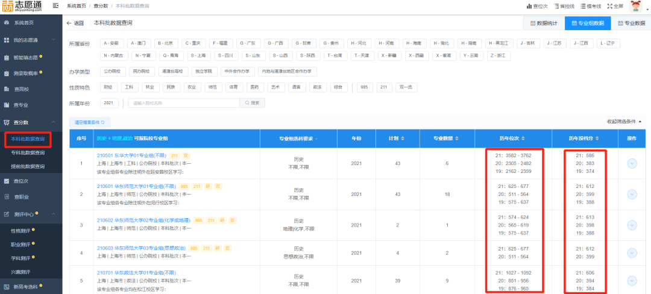
Task: Select the 公办院校 school type filter
Action: pyautogui.click(x=113, y=71)
